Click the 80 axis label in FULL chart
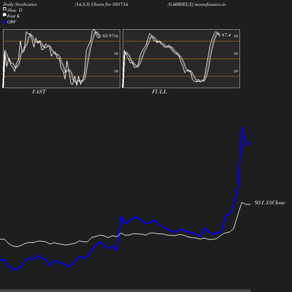 [x=236, y=36]
